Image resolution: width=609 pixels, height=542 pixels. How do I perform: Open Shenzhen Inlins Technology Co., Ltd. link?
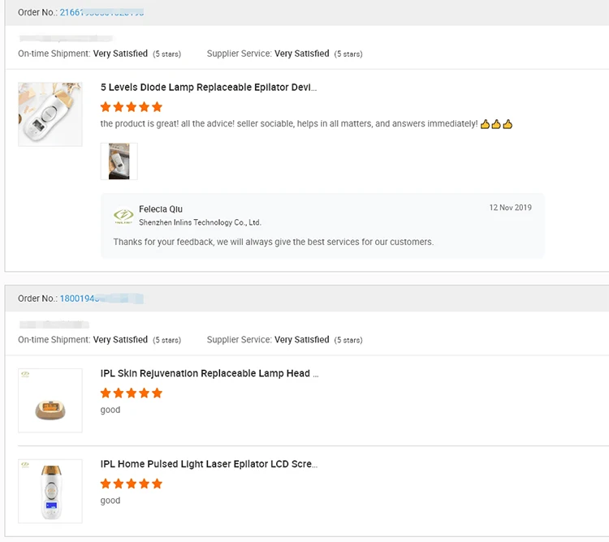pyautogui.click(x=200, y=222)
